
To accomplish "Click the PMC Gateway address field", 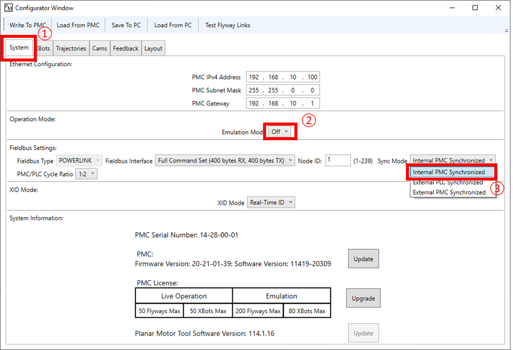I will click(x=283, y=103).
